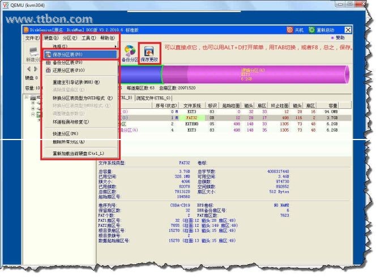
Task: Click the previous disk left arrow
Action: click(x=29, y=69)
